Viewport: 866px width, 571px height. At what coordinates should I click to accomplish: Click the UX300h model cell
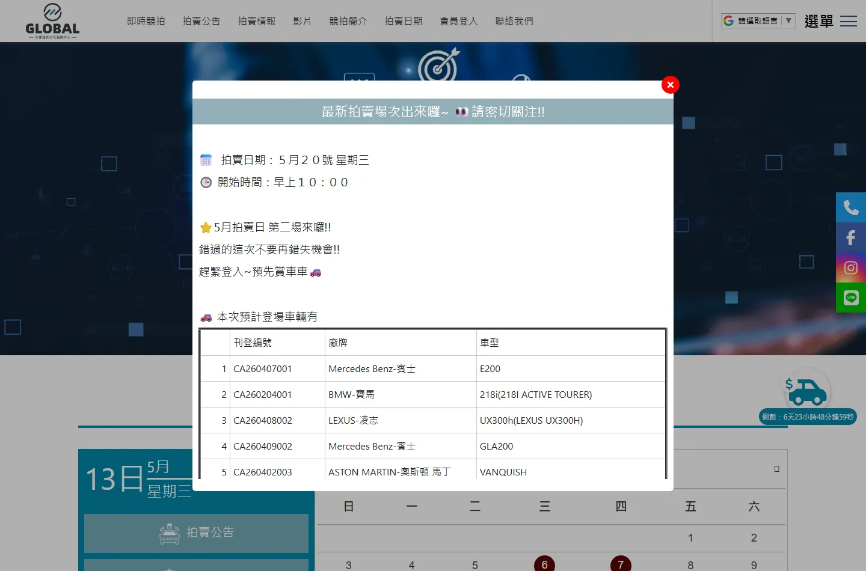coord(571,421)
